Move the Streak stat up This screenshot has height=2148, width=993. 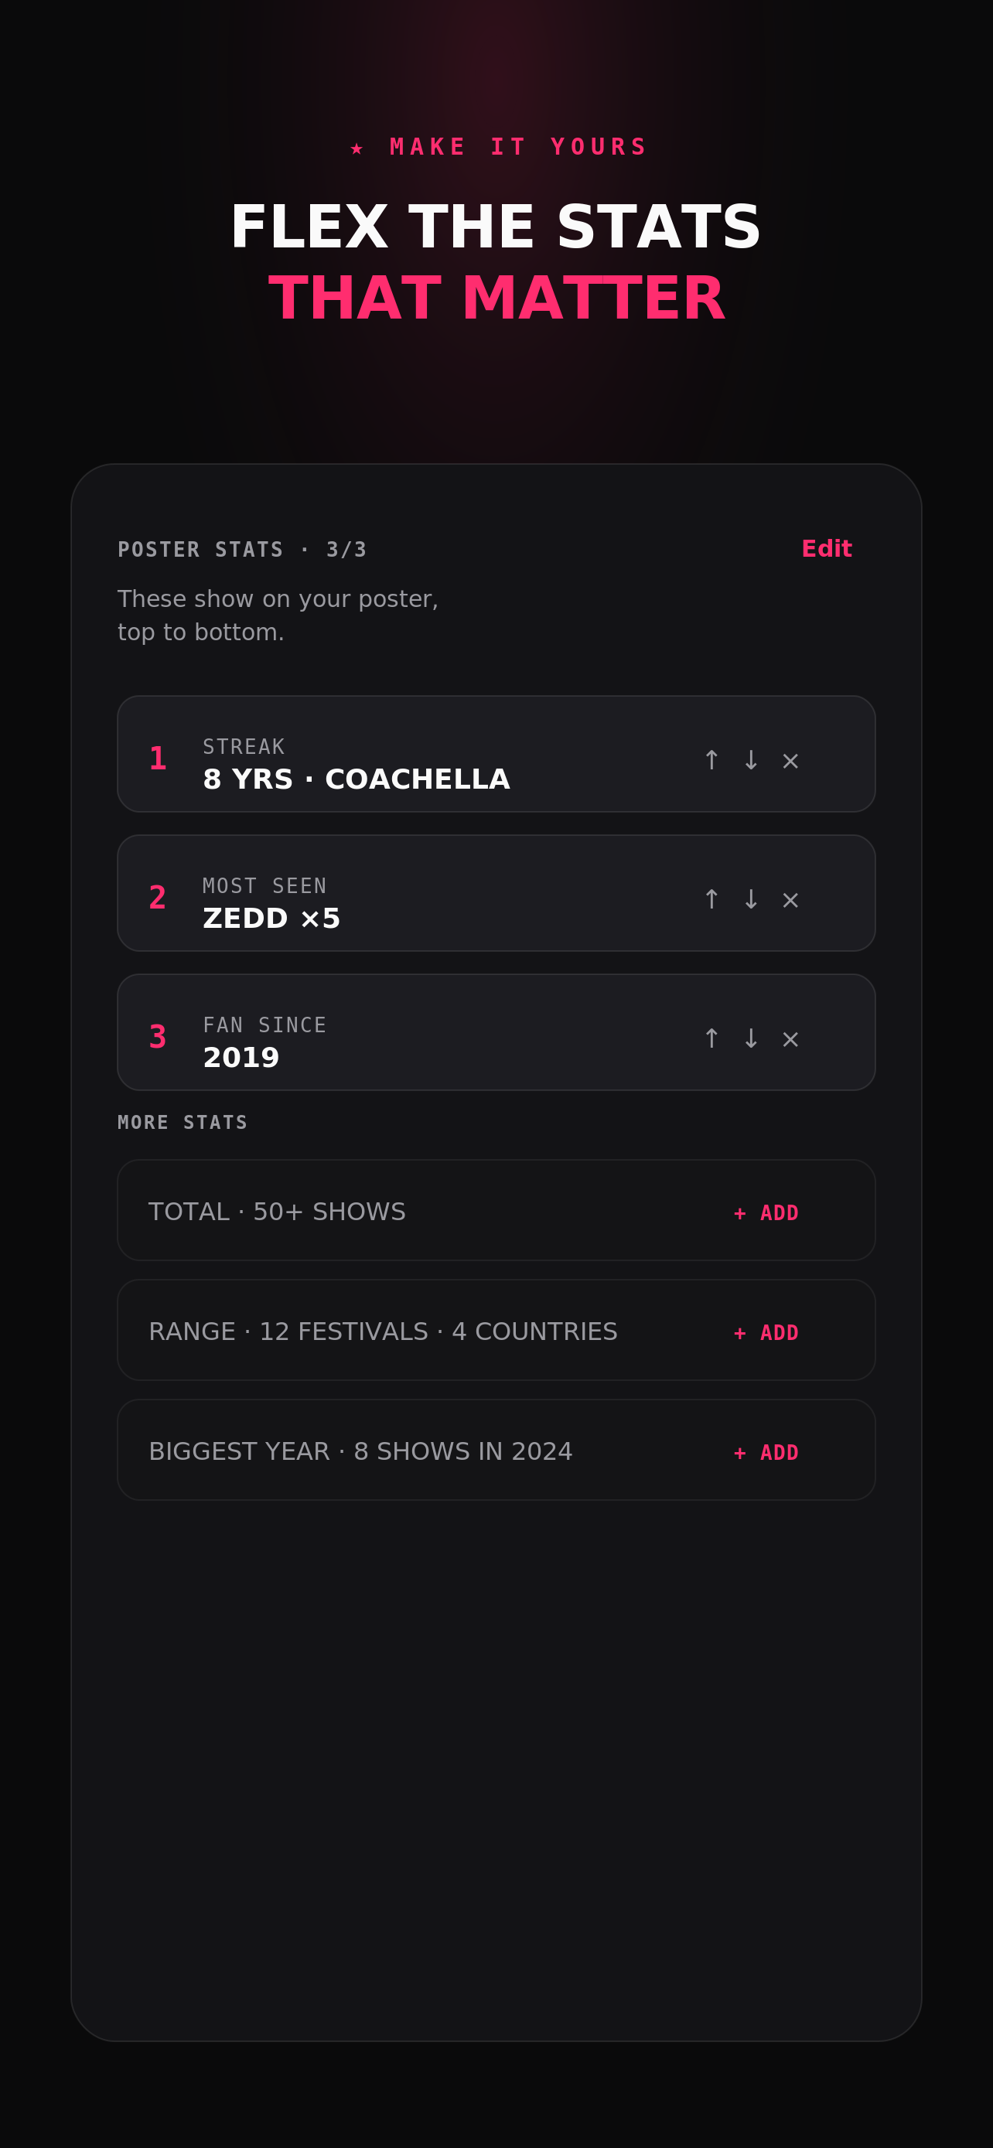click(711, 759)
